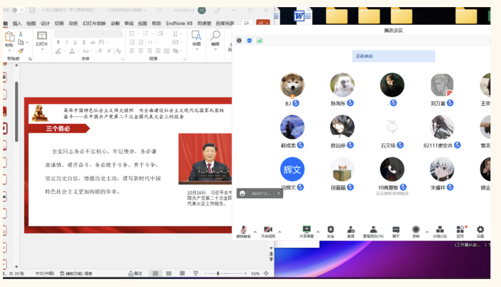Screen dimensions: 501x287
Task: Click the blue security shield icon in meeting
Action: tap(250, 40)
